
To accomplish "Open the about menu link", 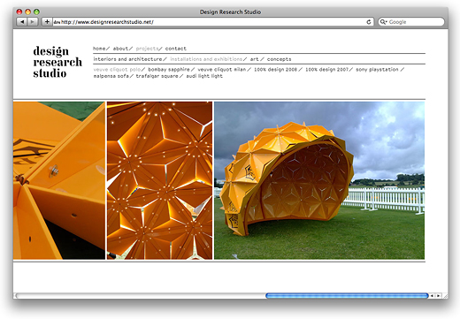I will [x=120, y=49].
